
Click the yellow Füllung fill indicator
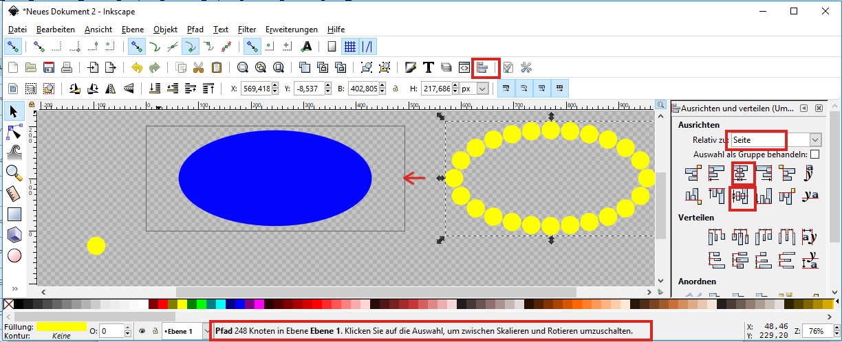click(61, 326)
